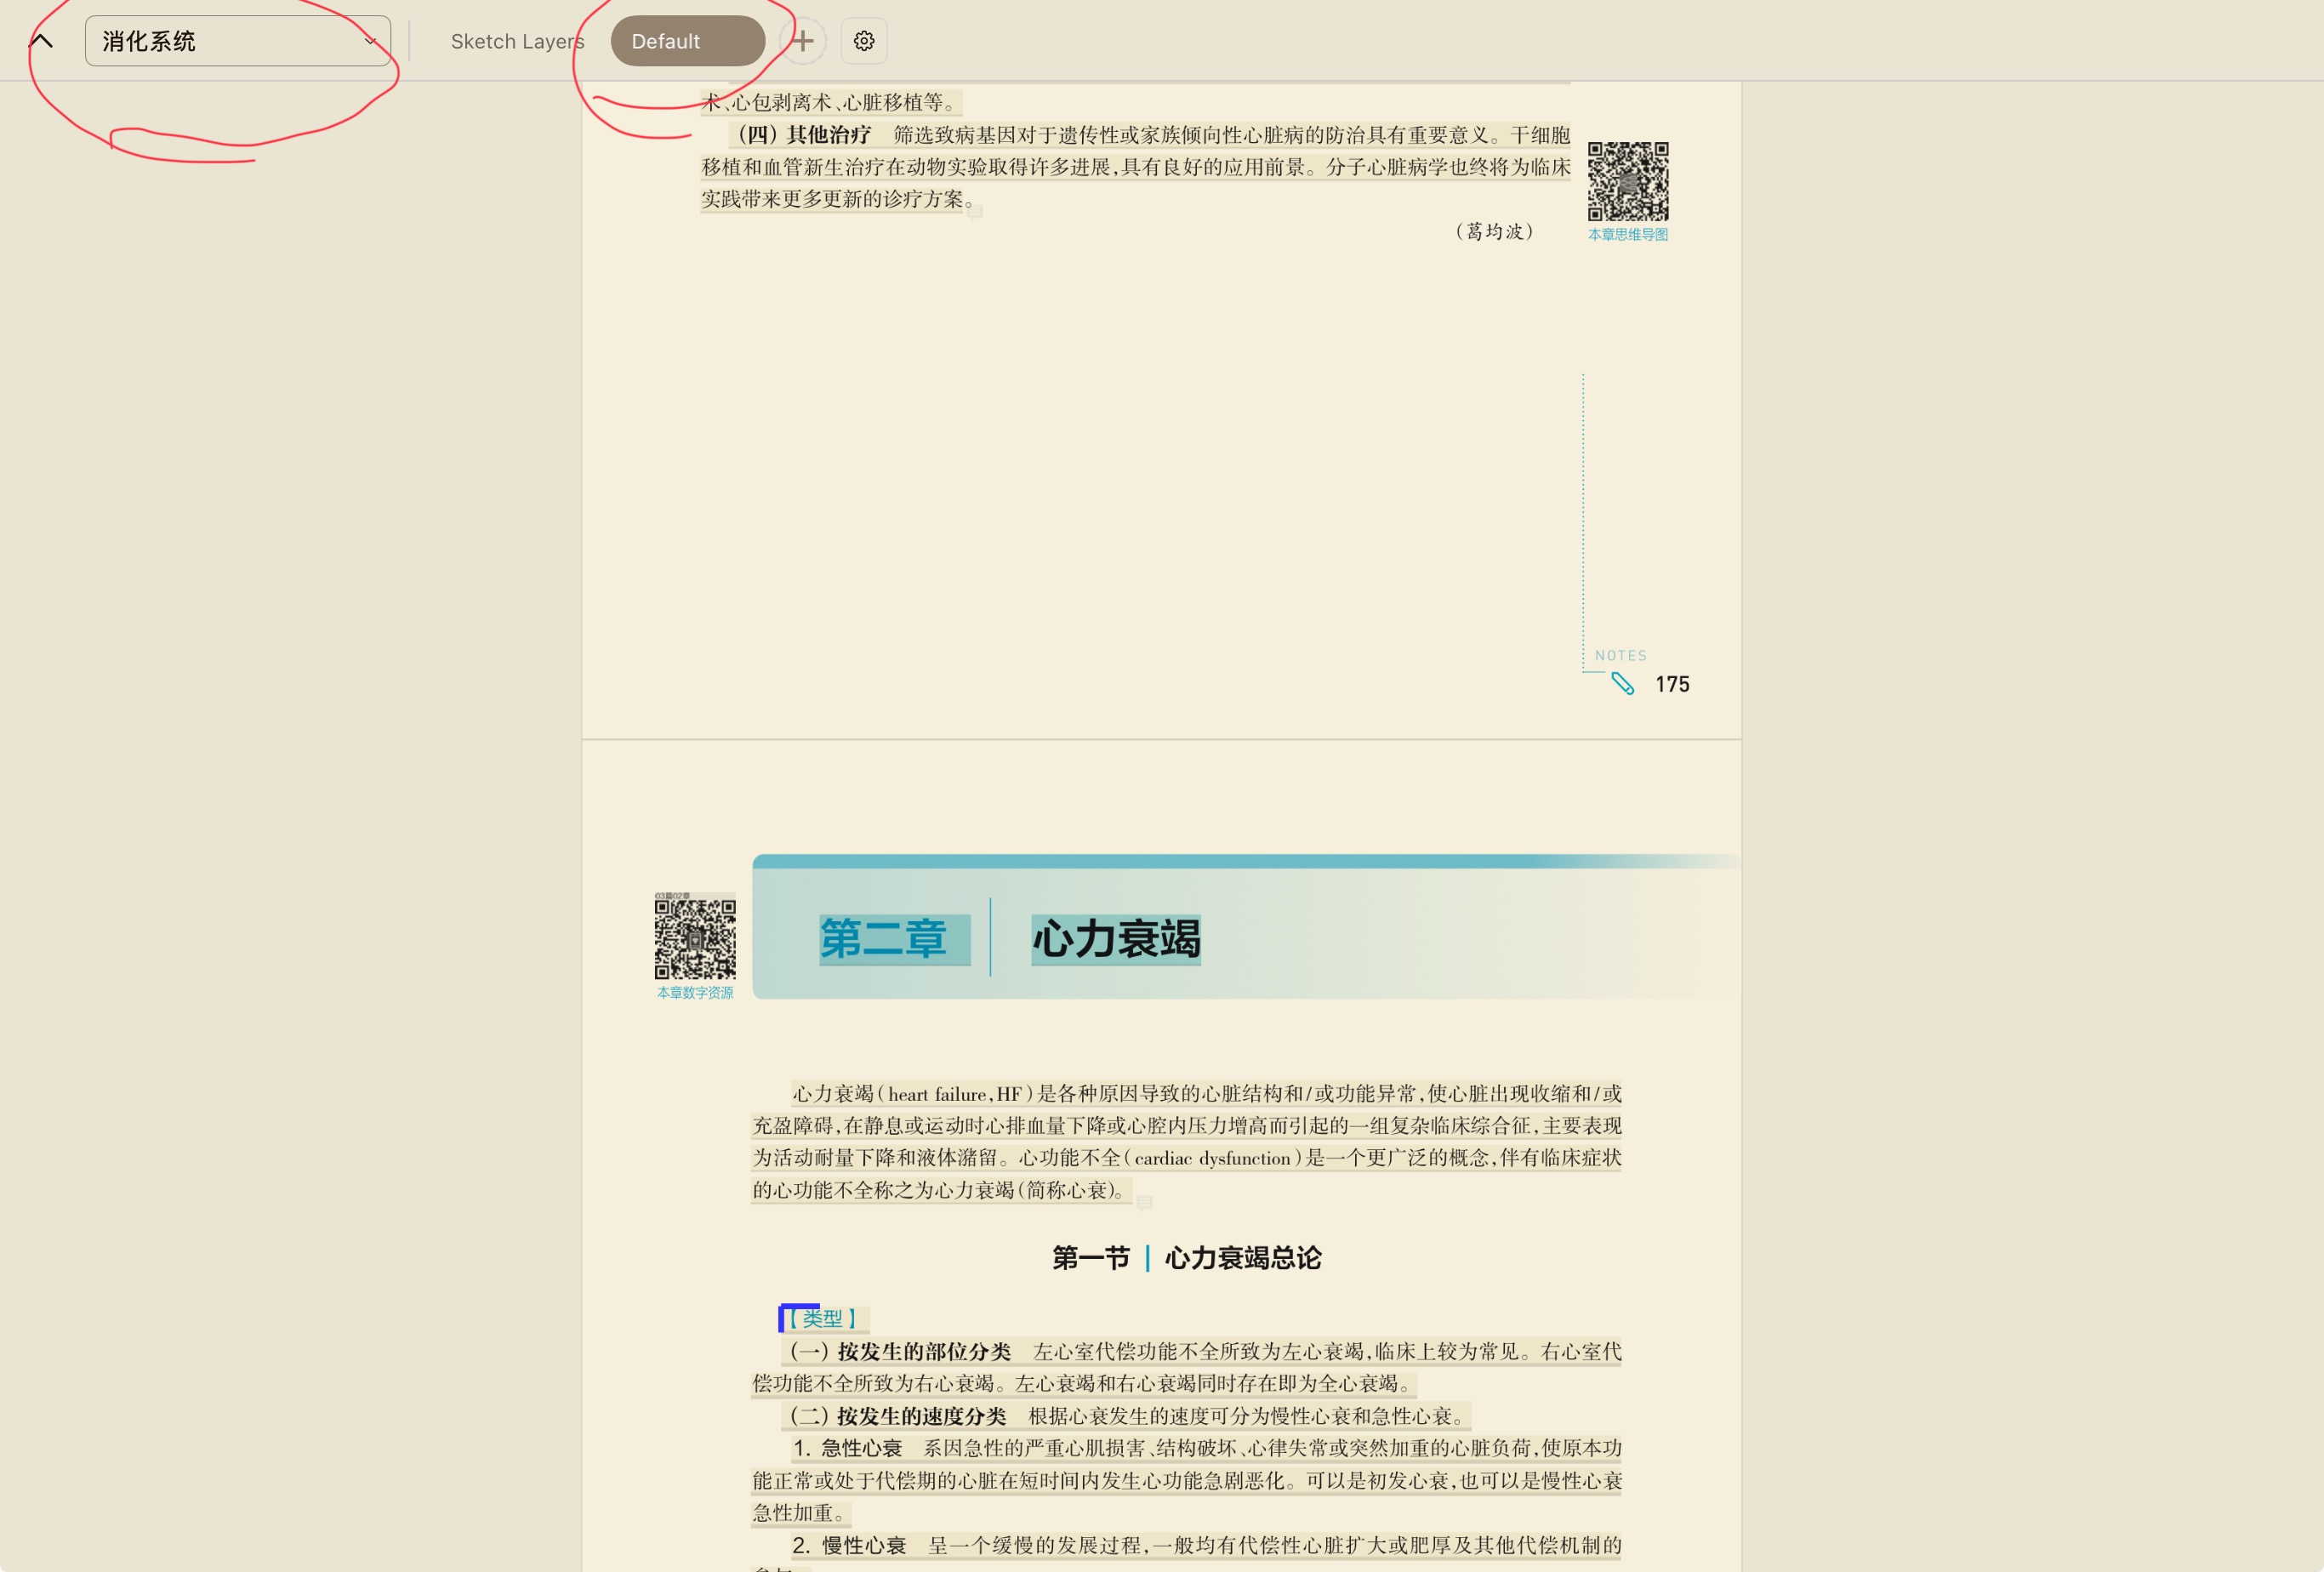Open sketch layer settings gear
Screen dimensions: 2324x1572
tap(864, 41)
